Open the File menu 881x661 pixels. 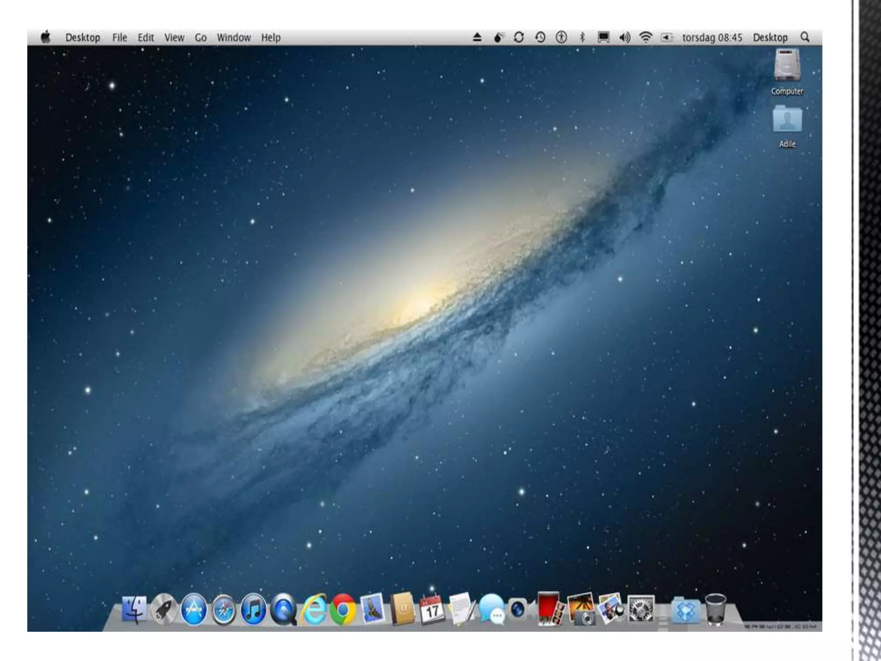click(120, 37)
